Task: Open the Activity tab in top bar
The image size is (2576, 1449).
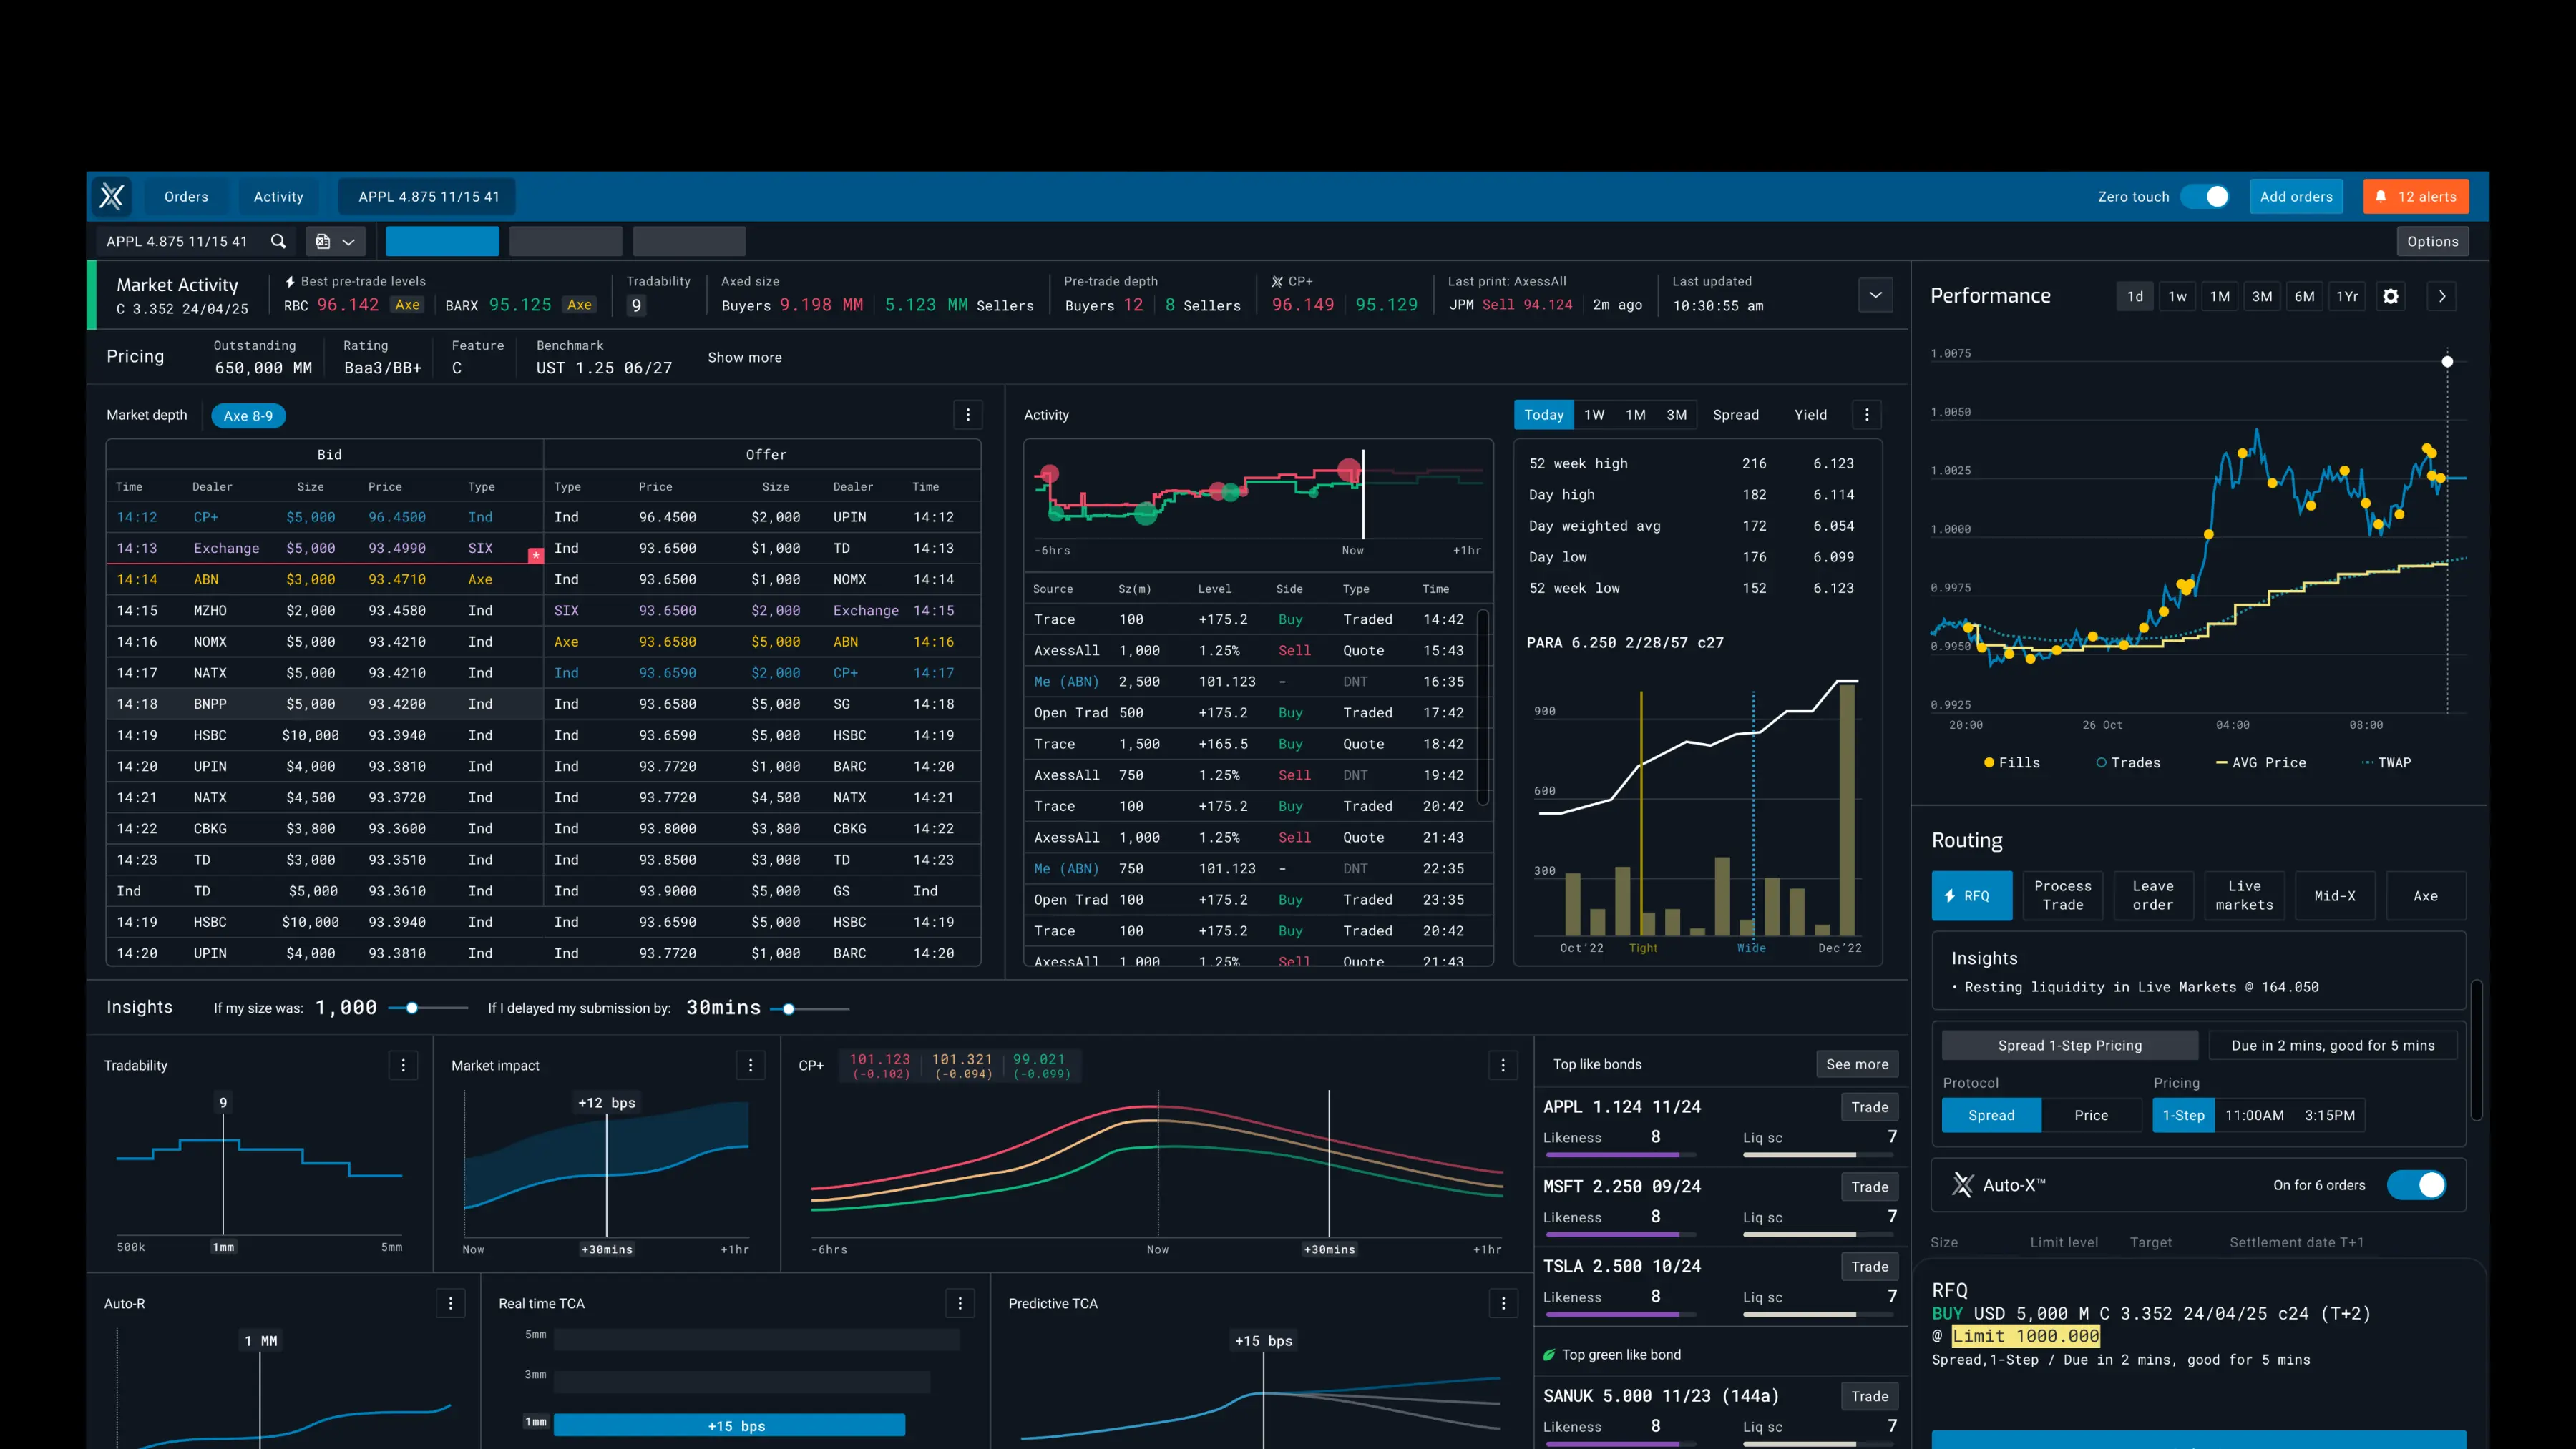Action: pos(278,197)
